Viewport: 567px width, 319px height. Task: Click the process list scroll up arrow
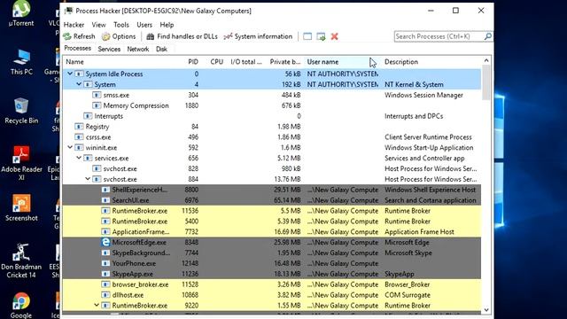pos(486,61)
